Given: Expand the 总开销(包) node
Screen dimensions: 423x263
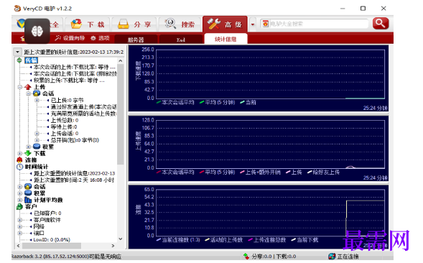Looking at the screenshot, I should [37, 140].
